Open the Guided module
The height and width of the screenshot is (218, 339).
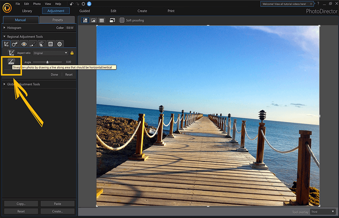pos(84,11)
